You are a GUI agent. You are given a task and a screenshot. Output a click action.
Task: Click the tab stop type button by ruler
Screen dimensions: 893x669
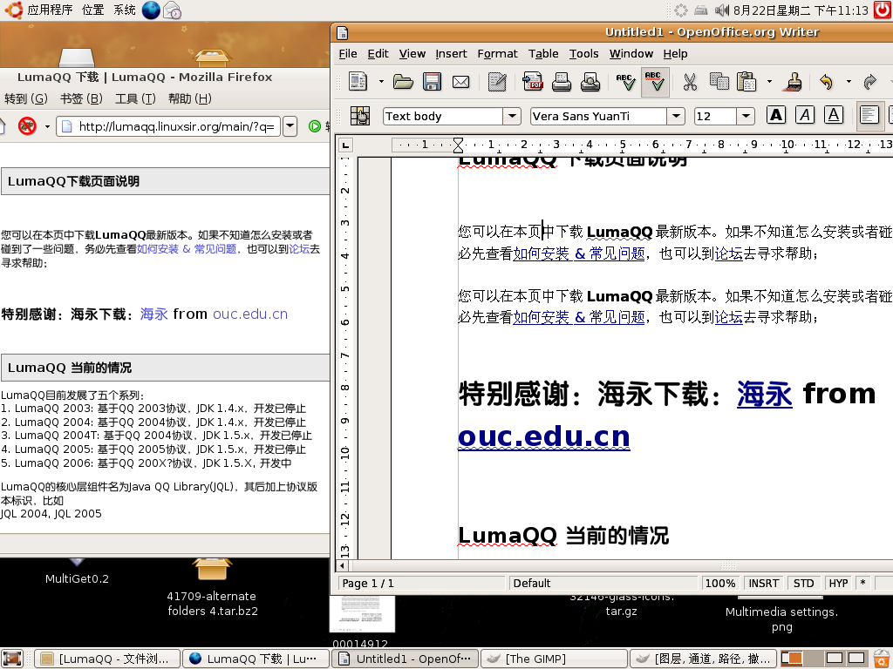pos(345,145)
